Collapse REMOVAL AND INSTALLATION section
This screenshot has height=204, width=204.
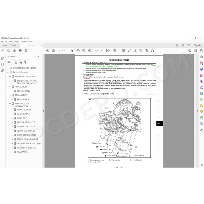click(x=10, y=104)
